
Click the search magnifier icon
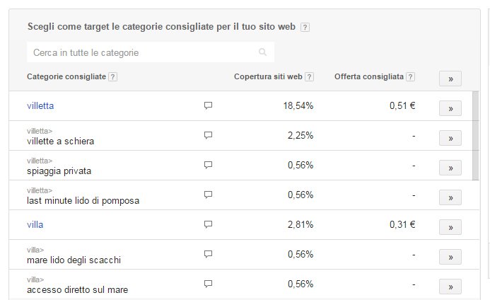262,52
